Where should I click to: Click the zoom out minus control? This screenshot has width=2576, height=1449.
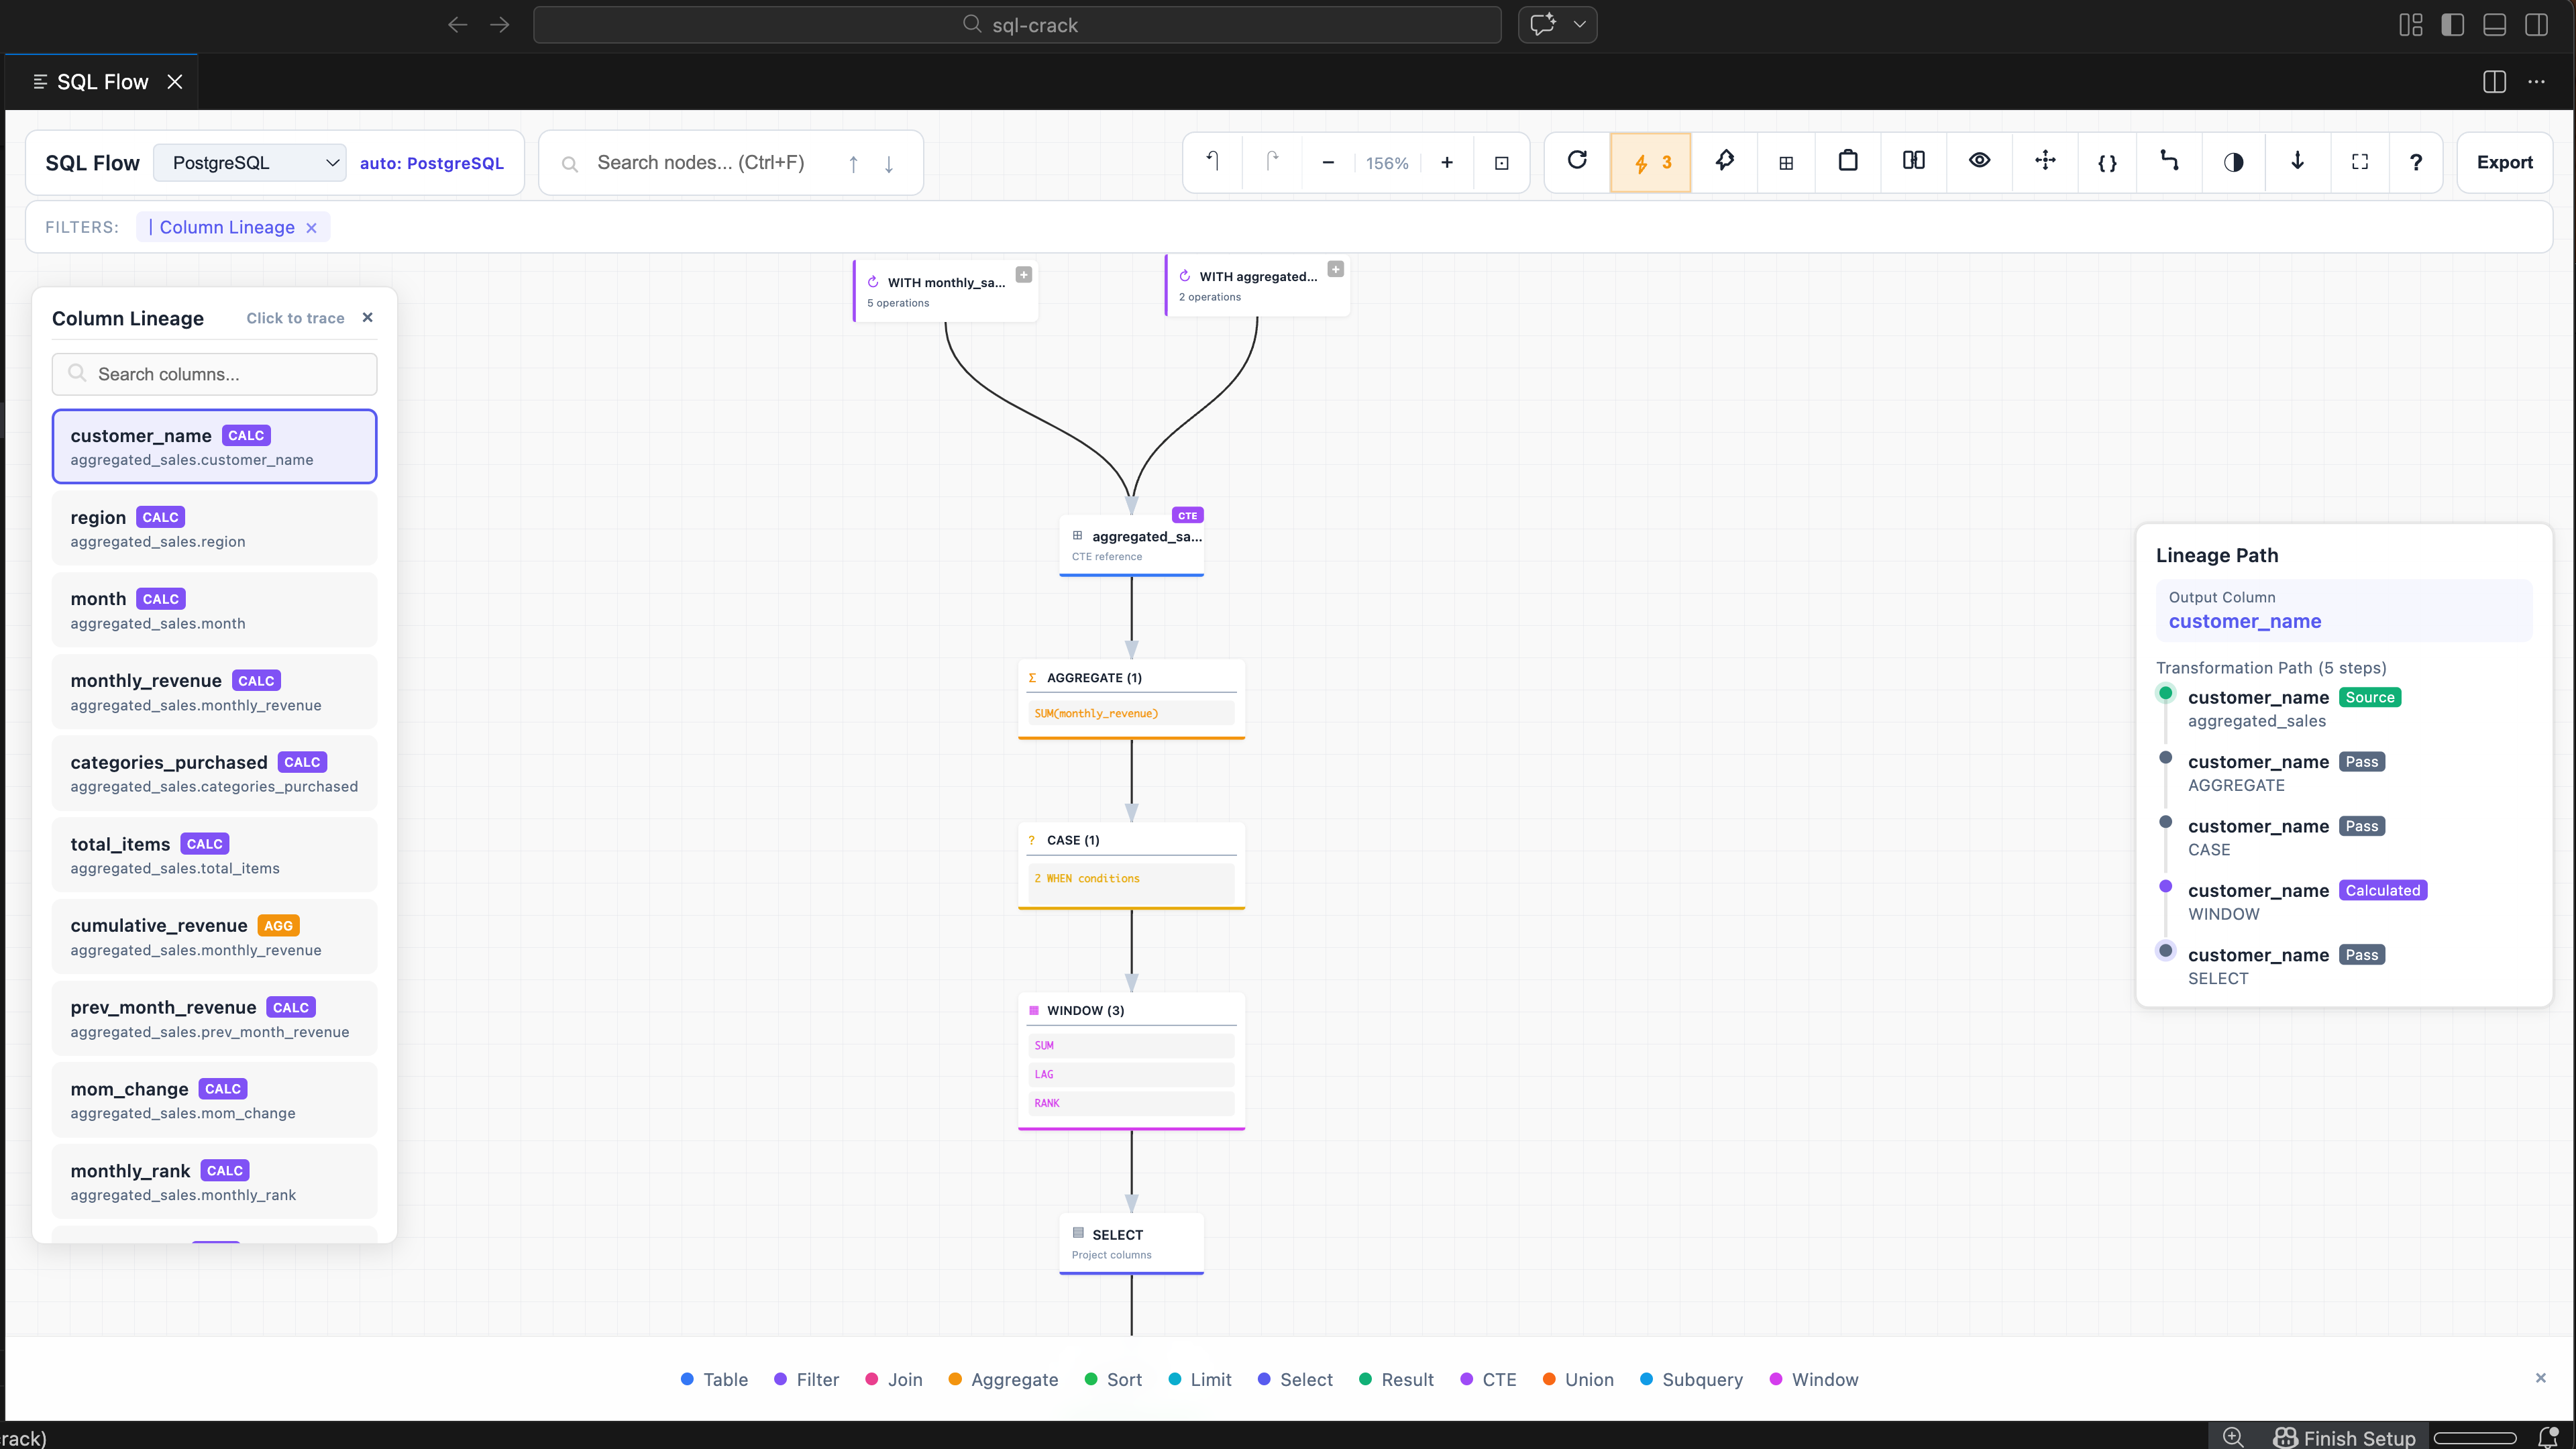1327,162
